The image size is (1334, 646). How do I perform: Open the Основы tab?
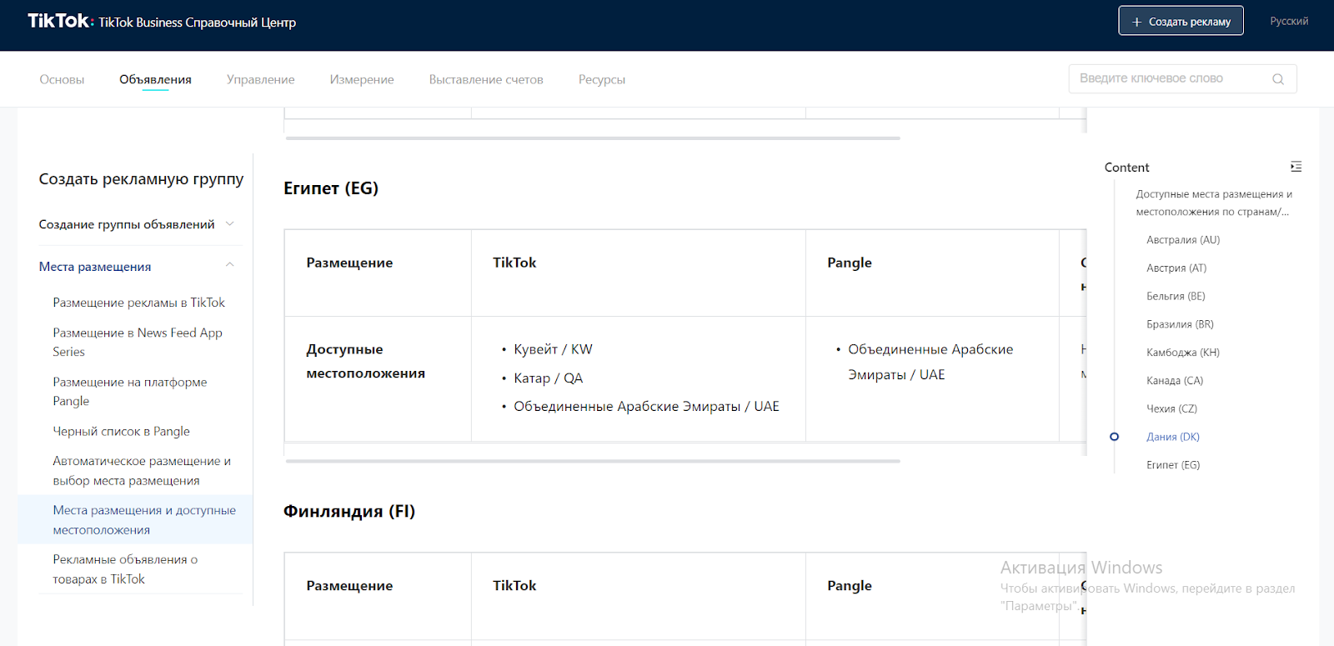(x=62, y=79)
